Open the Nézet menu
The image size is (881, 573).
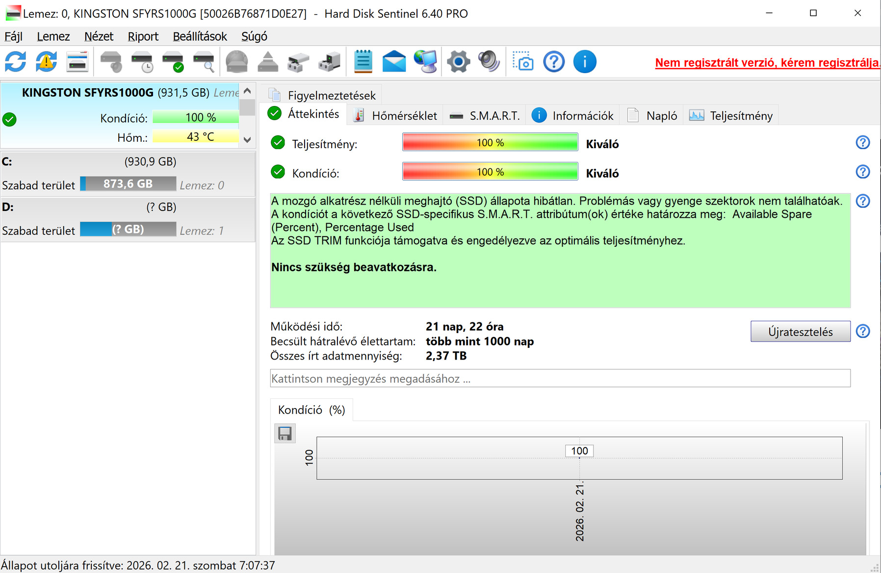pyautogui.click(x=99, y=36)
